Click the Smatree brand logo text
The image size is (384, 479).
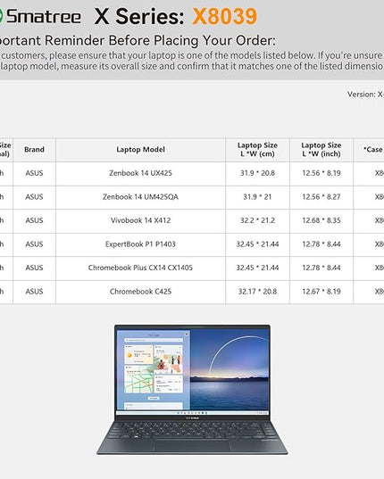point(44,16)
